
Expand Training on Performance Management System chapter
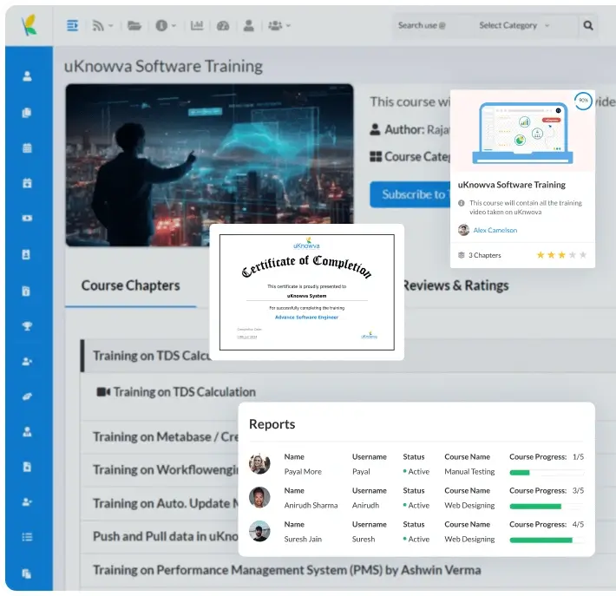(287, 570)
